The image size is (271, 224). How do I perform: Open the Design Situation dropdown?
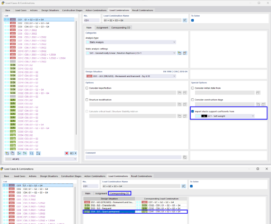(131, 76)
